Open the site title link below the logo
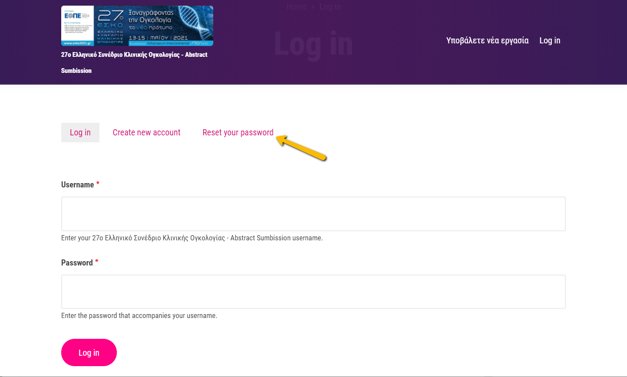 pyautogui.click(x=134, y=55)
